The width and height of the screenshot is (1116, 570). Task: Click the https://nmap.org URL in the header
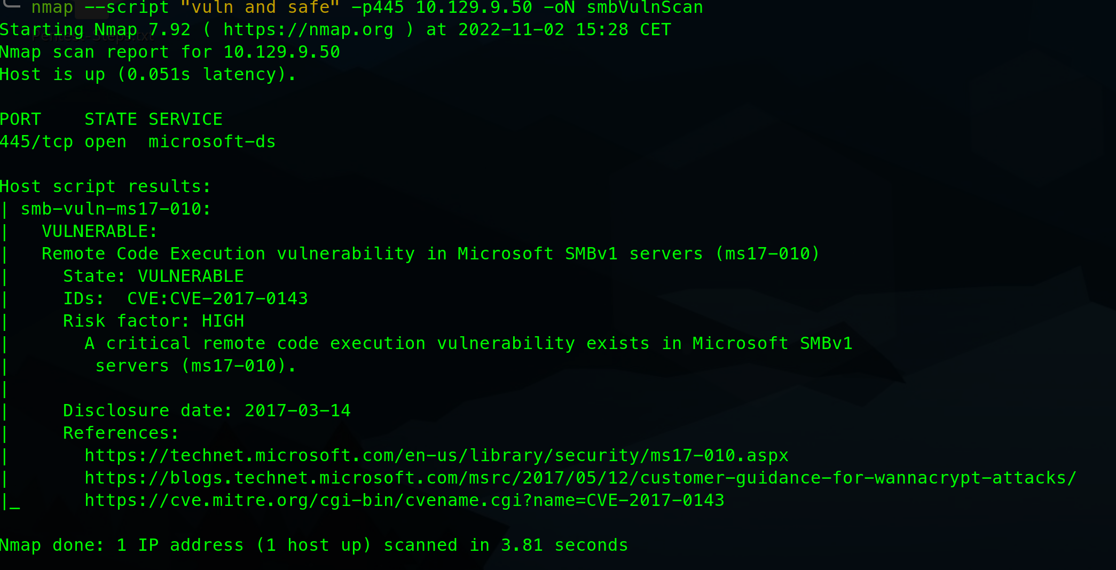(308, 29)
